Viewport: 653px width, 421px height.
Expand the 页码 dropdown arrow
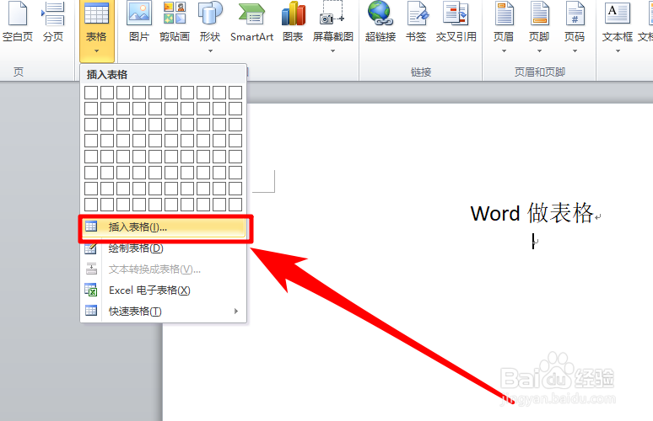[x=575, y=51]
